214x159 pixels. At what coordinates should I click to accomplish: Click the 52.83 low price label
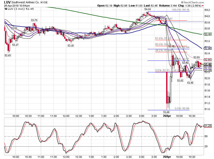(8, 56)
